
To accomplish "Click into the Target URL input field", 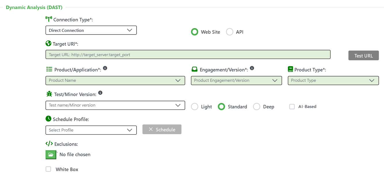I will (188, 55).
